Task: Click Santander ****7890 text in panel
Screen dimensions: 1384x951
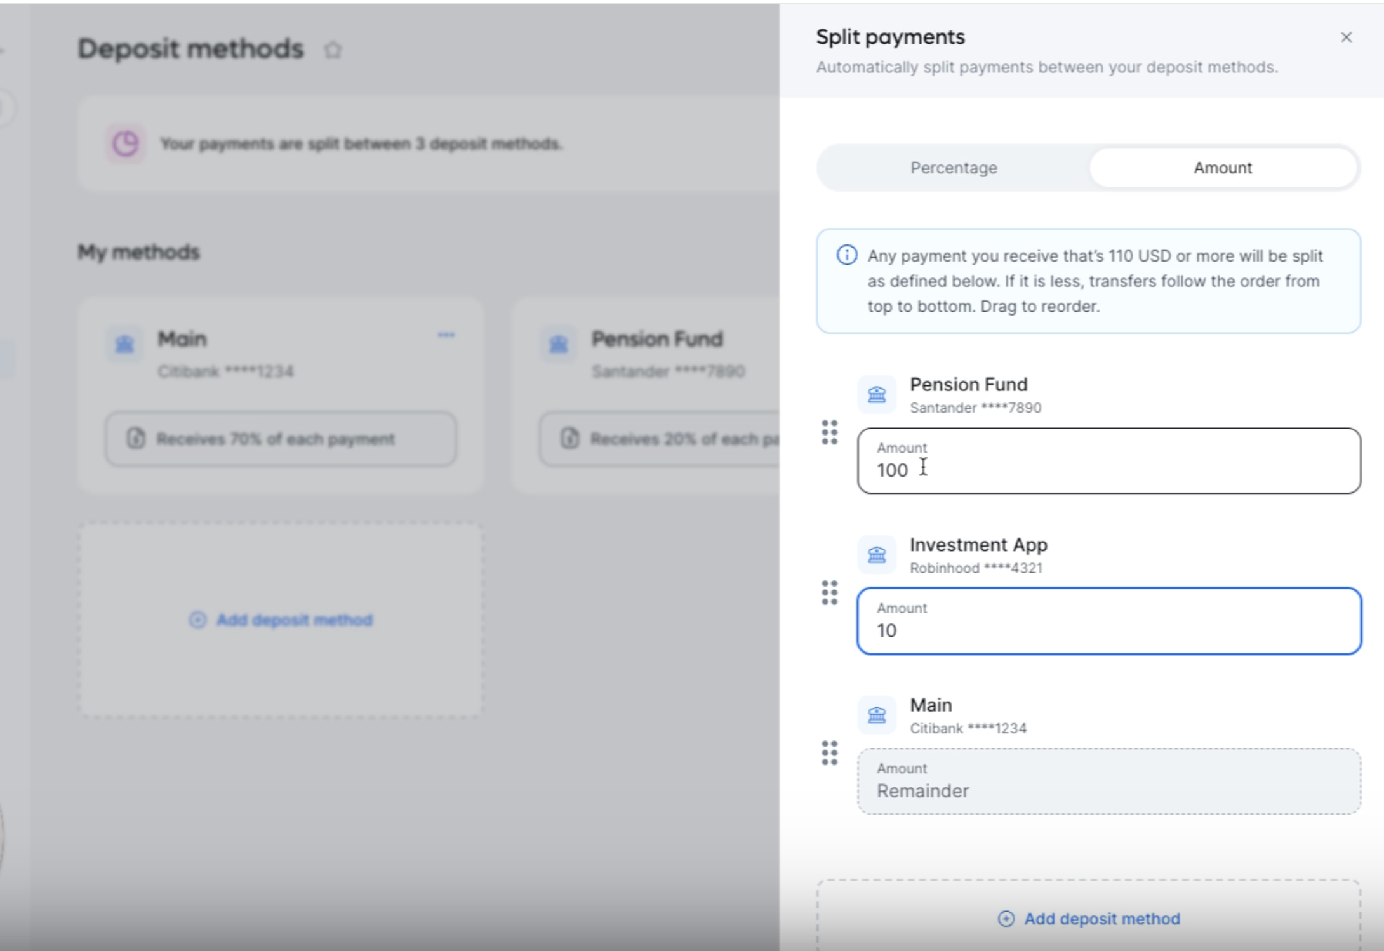Action: [975, 408]
